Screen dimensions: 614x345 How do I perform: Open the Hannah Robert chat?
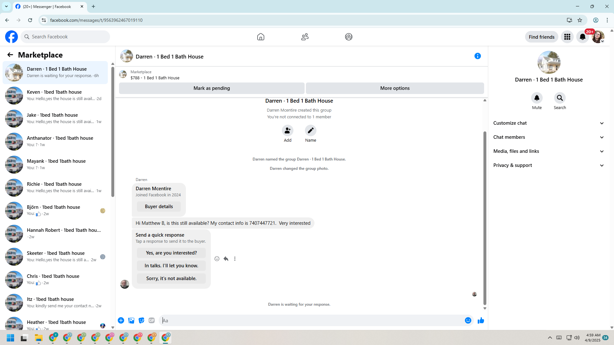click(55, 234)
